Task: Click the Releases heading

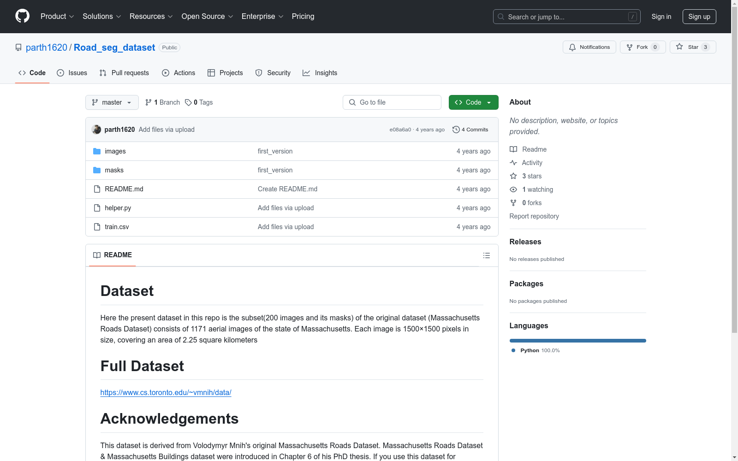Action: point(525,242)
